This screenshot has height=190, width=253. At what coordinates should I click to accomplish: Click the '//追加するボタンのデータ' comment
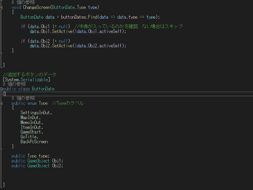pyautogui.click(x=29, y=75)
